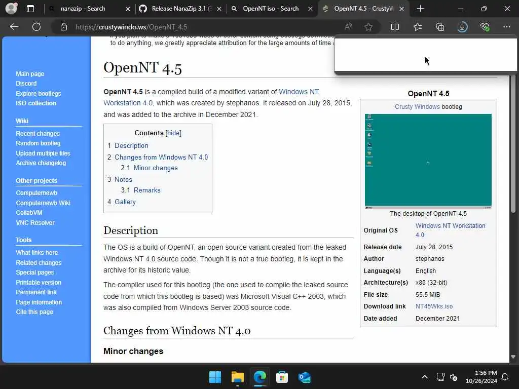Jump to 3 Notes in Contents
The height and width of the screenshot is (389, 519).
click(123, 180)
